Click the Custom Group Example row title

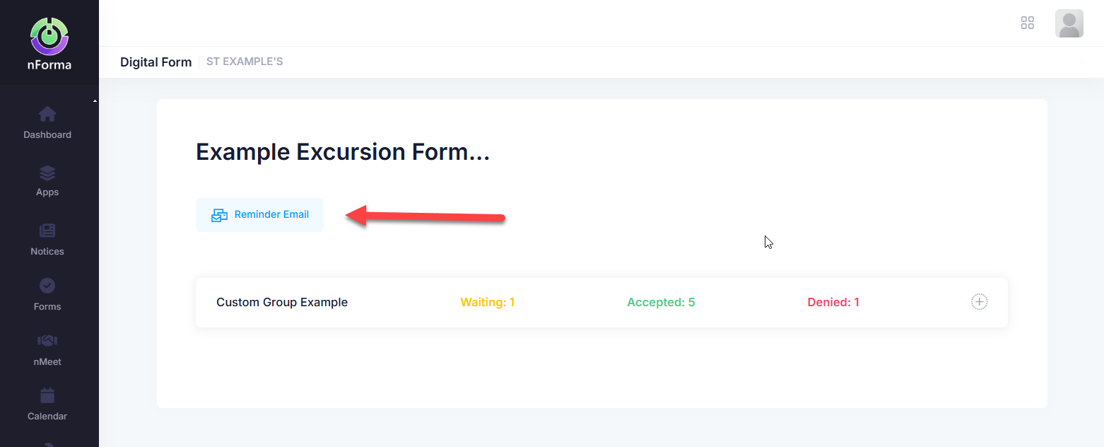pyautogui.click(x=282, y=302)
